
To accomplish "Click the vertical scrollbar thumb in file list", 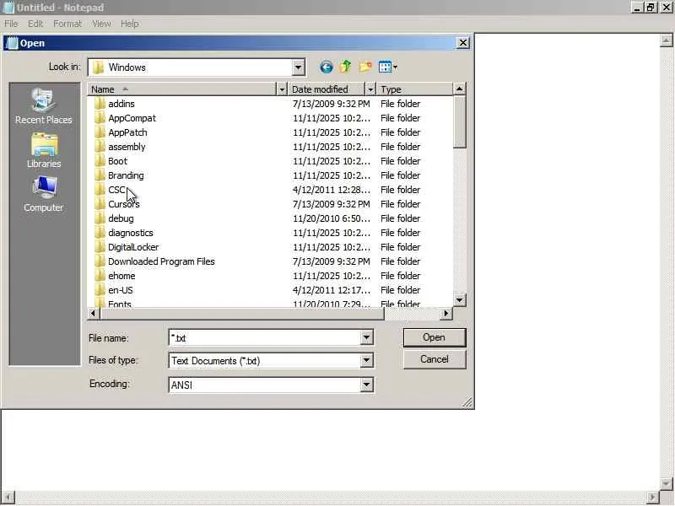I will tap(460, 121).
